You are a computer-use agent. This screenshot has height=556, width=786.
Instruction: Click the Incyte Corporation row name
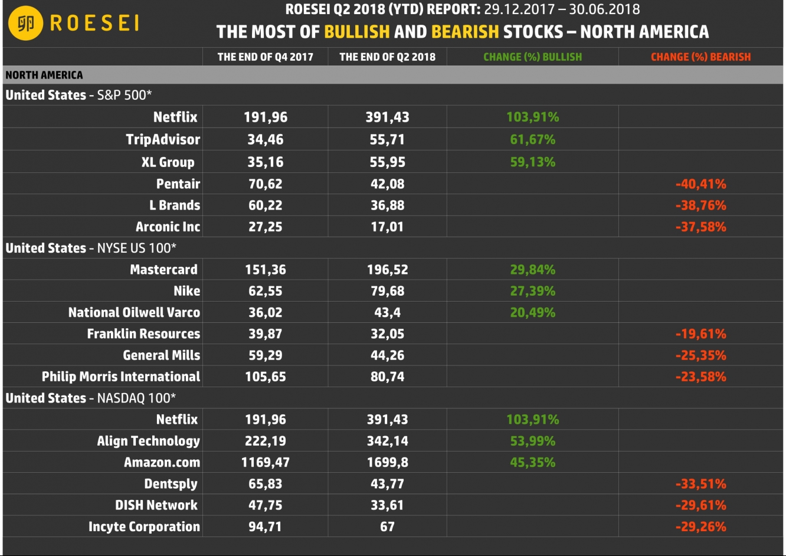coord(145,526)
